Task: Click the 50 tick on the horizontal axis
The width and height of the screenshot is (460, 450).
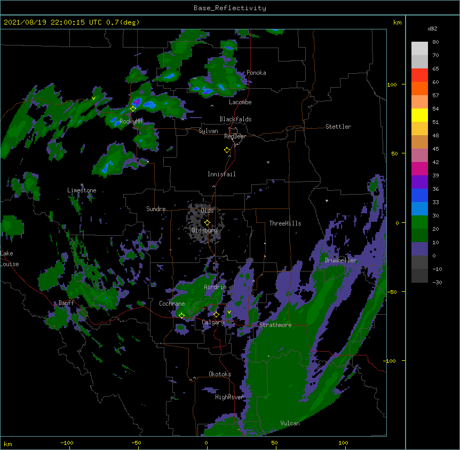Action: 274,443
